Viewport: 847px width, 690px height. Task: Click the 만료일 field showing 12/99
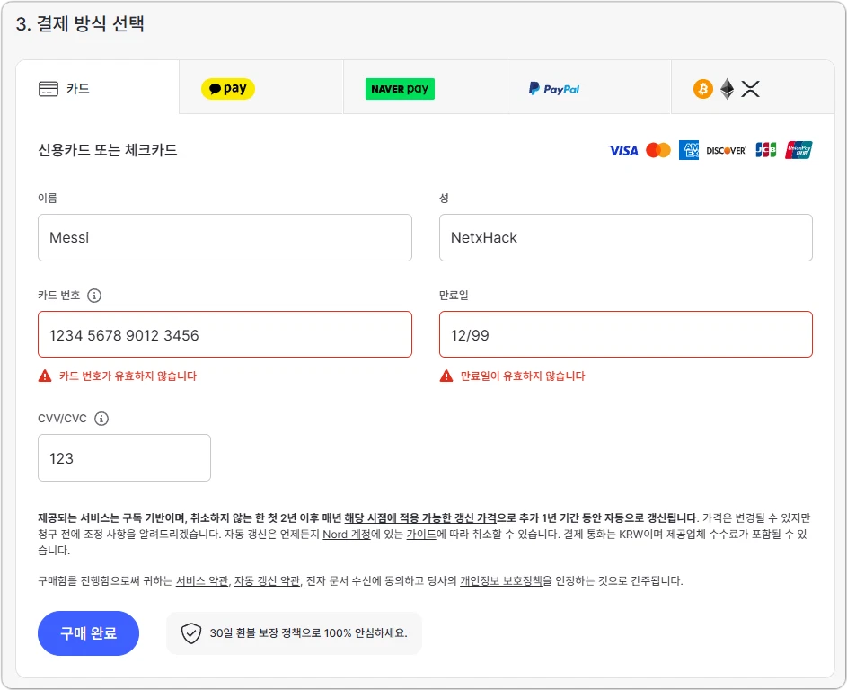pos(625,334)
